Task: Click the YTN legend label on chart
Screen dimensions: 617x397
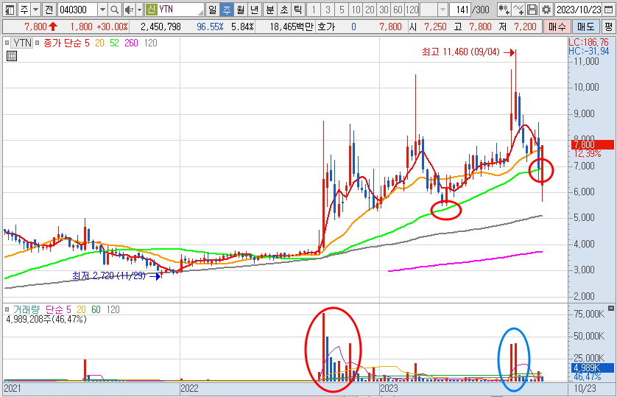Action: click(x=22, y=43)
